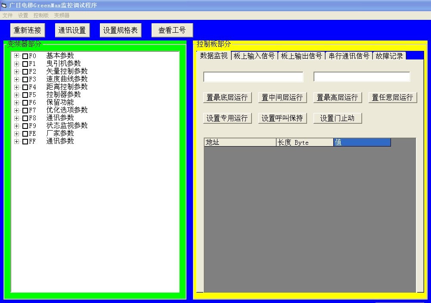Click the 设置专用运行 button
This screenshot has height=303, width=431.
coord(227,118)
